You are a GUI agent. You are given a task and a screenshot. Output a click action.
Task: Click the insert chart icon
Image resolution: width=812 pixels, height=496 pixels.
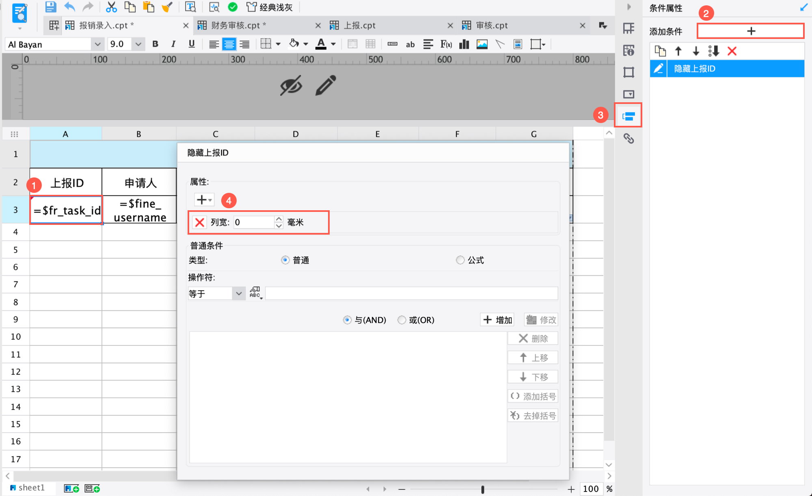click(464, 44)
